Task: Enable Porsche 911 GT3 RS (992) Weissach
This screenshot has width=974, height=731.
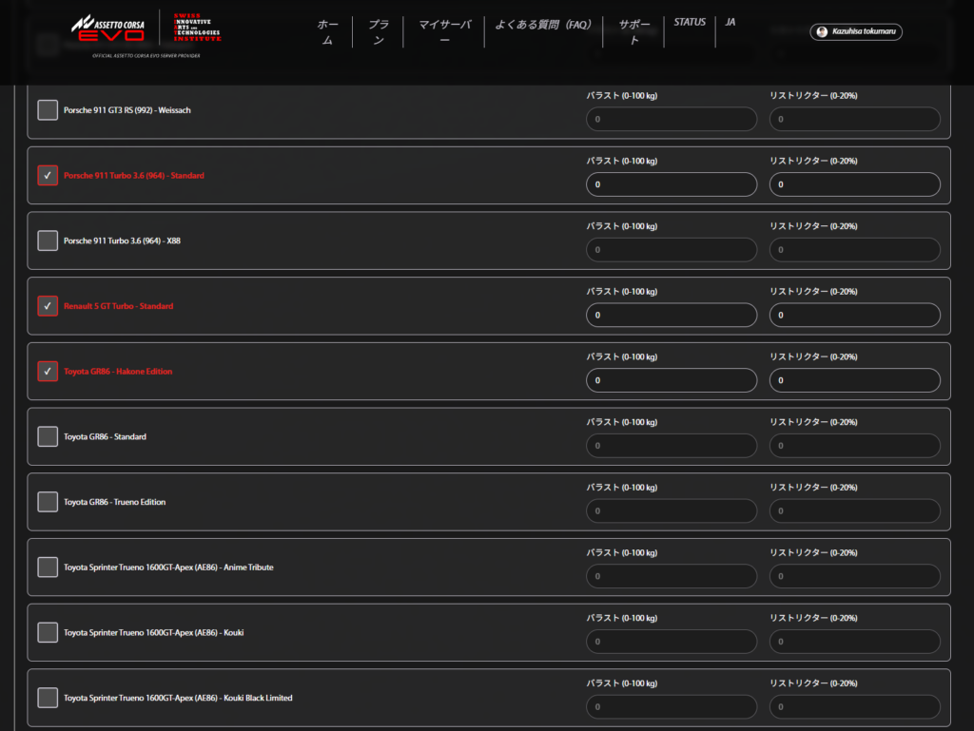Action: pyautogui.click(x=48, y=110)
